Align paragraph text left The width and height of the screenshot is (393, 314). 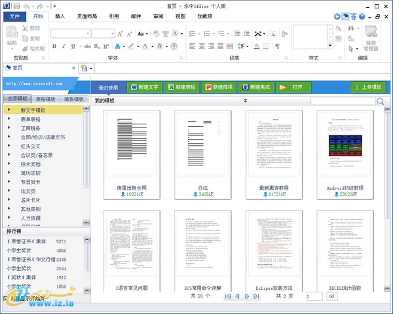pos(192,46)
